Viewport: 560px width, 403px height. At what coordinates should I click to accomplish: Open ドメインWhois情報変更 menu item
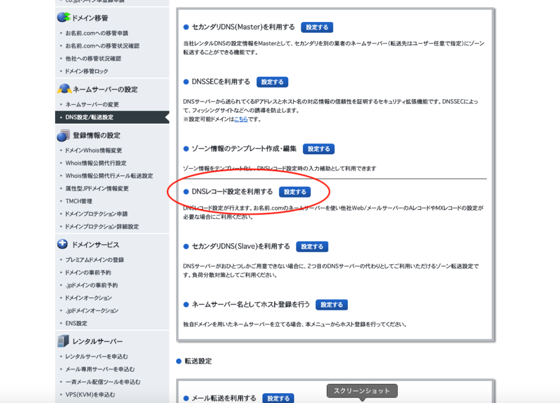[x=93, y=150]
